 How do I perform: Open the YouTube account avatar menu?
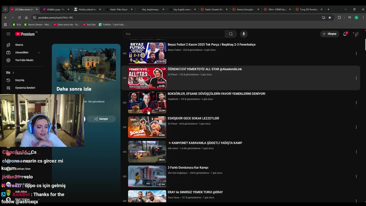[356, 34]
